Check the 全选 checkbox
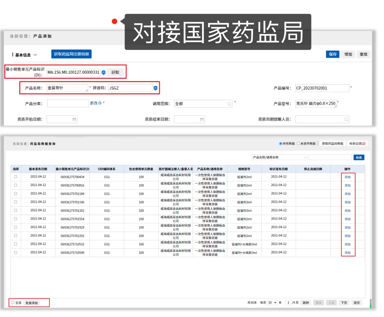Viewport: 384px width, 317px height. pyautogui.click(x=13, y=303)
